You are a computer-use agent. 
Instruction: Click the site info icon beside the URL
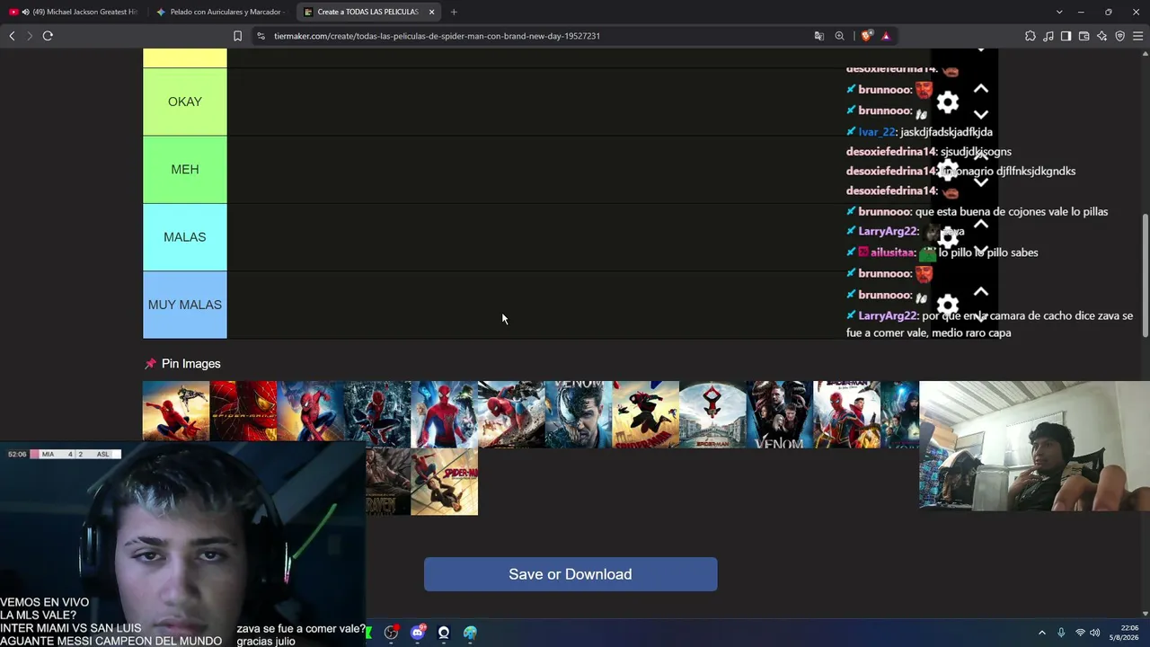pyautogui.click(x=261, y=36)
